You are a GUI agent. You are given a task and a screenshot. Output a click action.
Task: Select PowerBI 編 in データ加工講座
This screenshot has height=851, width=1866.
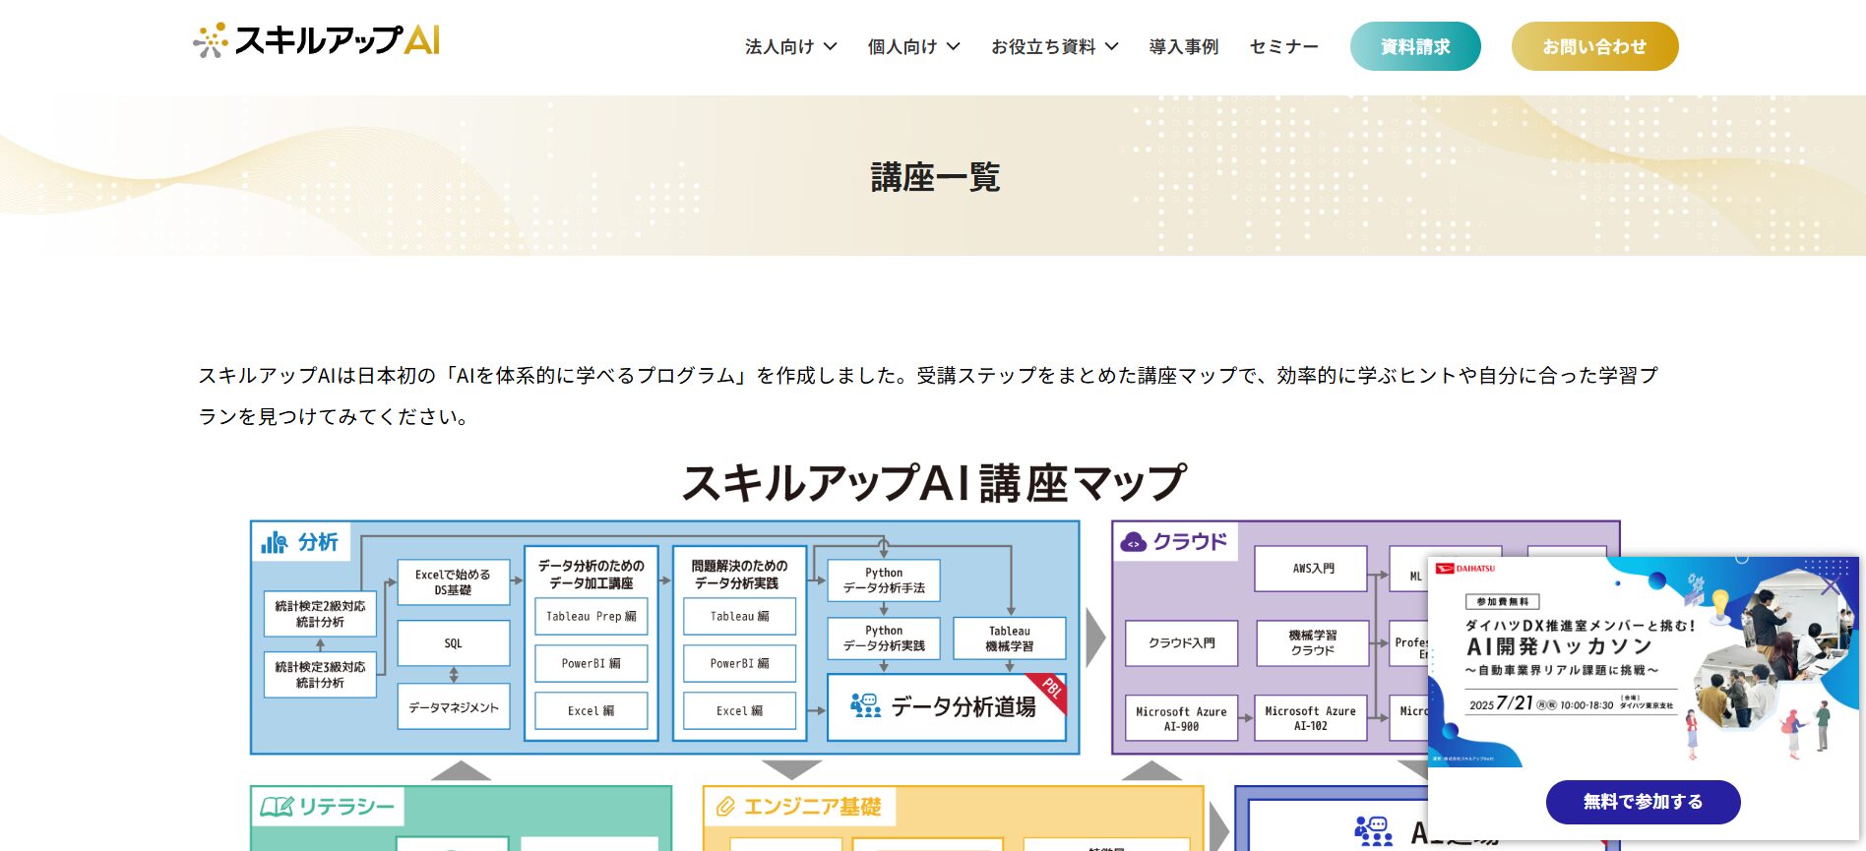[x=591, y=664]
